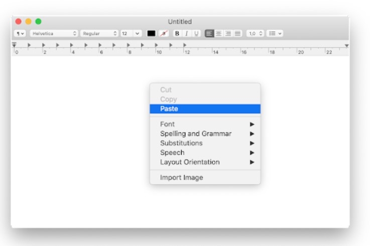The width and height of the screenshot is (370, 246).
Task: Expand the Spelling and Grammar submenu
Action: click(x=205, y=134)
